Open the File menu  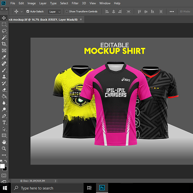(13, 3)
